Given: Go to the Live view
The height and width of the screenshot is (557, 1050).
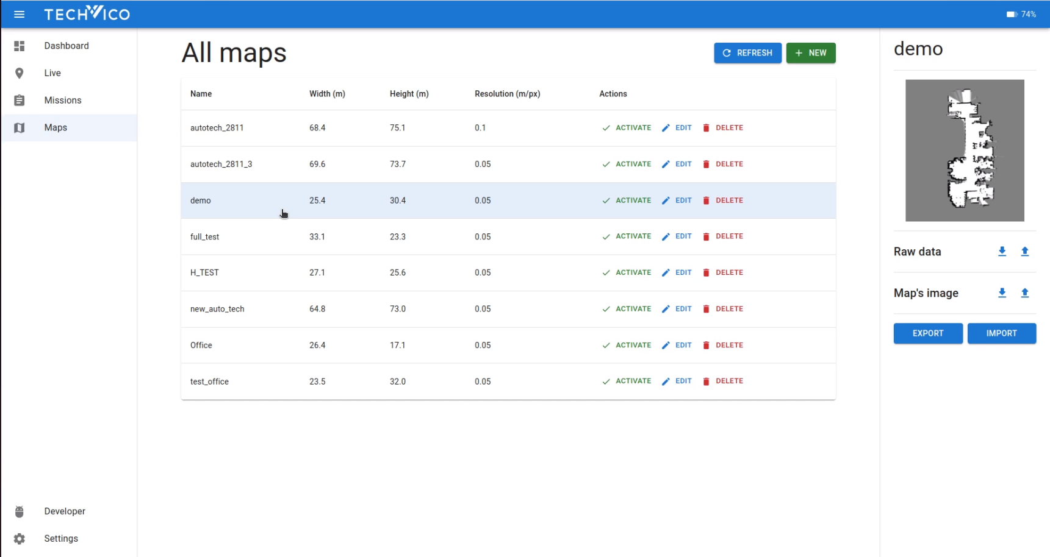Looking at the screenshot, I should coord(52,73).
